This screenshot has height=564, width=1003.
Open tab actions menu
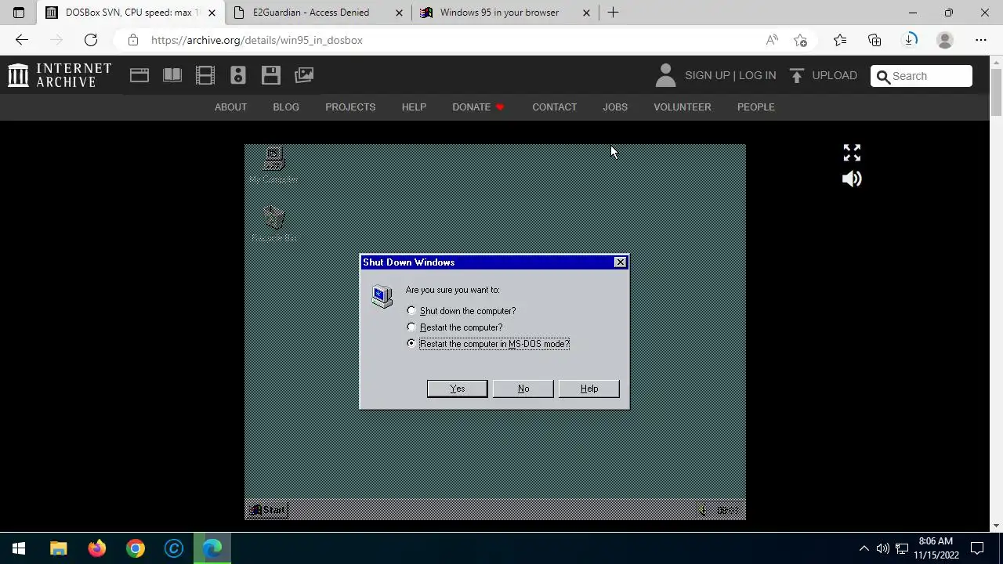19,13
